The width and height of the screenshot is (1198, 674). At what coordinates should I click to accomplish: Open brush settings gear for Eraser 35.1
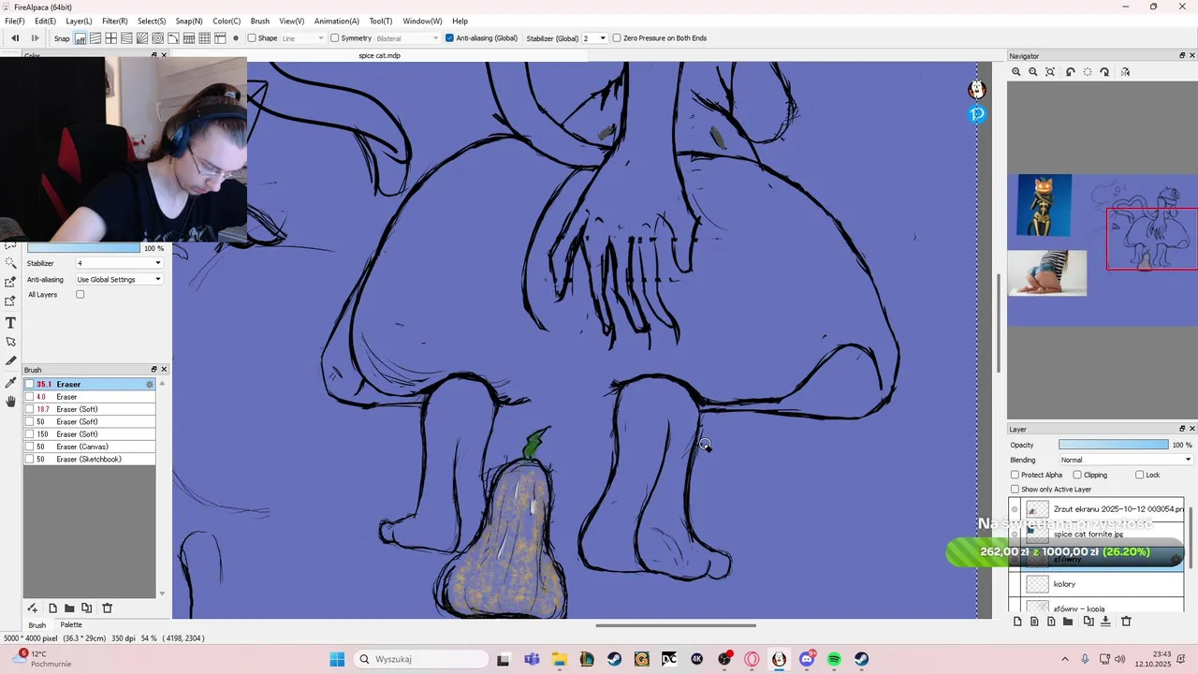(x=149, y=385)
